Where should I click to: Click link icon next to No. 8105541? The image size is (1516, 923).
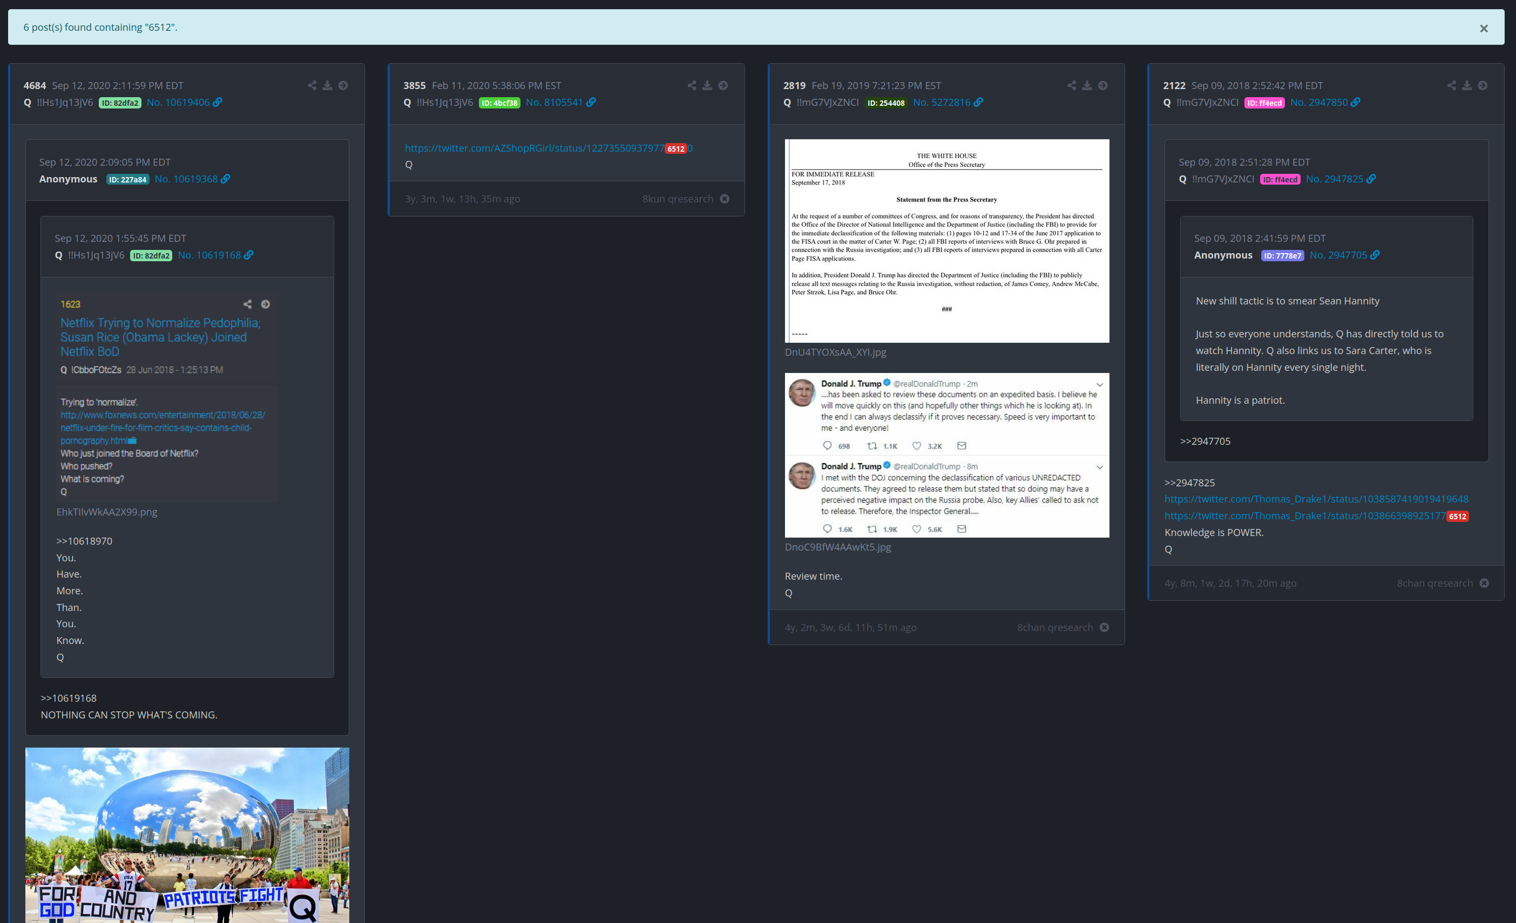coord(591,102)
